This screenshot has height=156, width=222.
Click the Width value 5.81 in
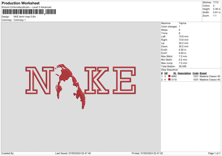(217, 13)
